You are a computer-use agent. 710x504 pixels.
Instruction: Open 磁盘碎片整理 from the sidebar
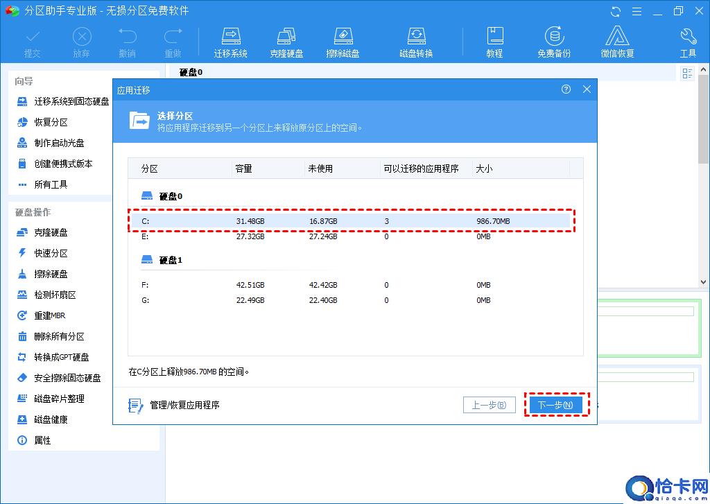pyautogui.click(x=50, y=399)
